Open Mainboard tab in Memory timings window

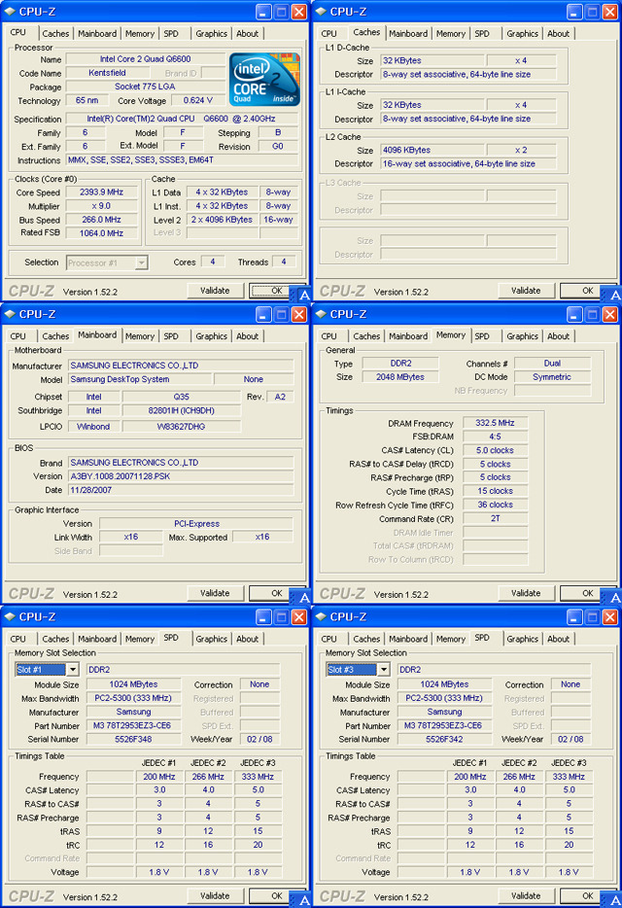tap(408, 335)
